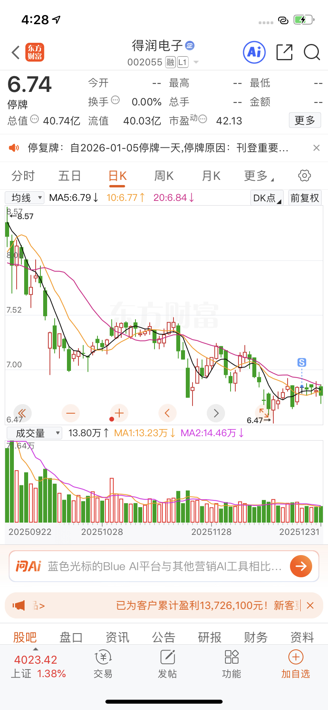Viewport: 328px width, 710px height.
Task: Zoom in chart with plus button
Action: [x=119, y=414]
